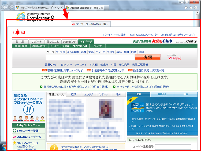Open Favorites star icon
Image resolution: width=201 pixels, height=151 pixels.
(x=191, y=8)
